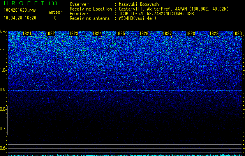Click the 1622 time marker

(51, 34)
